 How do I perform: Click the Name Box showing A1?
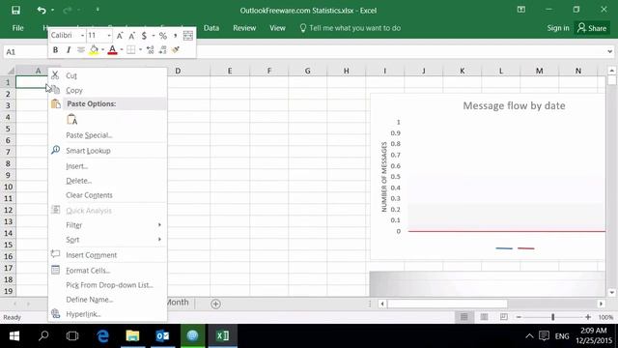25,51
